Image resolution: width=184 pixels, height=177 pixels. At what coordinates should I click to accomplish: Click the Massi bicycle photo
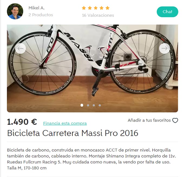tap(93, 68)
